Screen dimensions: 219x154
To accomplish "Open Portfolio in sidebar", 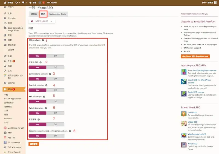I will pos(11,18).
